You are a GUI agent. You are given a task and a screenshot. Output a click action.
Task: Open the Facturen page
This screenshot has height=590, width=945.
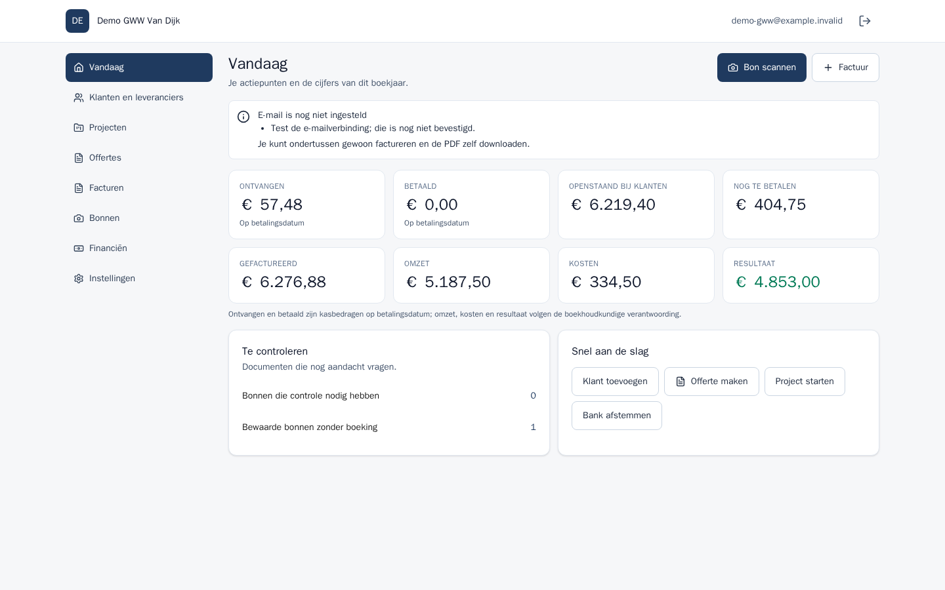139,188
